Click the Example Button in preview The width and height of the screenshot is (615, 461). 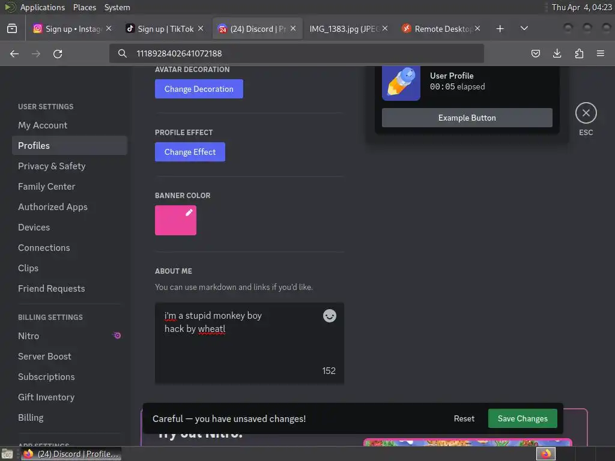tap(467, 118)
